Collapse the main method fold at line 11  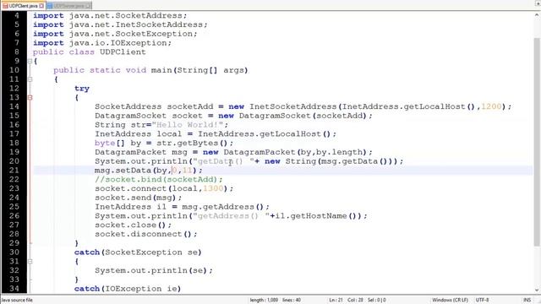(30, 79)
